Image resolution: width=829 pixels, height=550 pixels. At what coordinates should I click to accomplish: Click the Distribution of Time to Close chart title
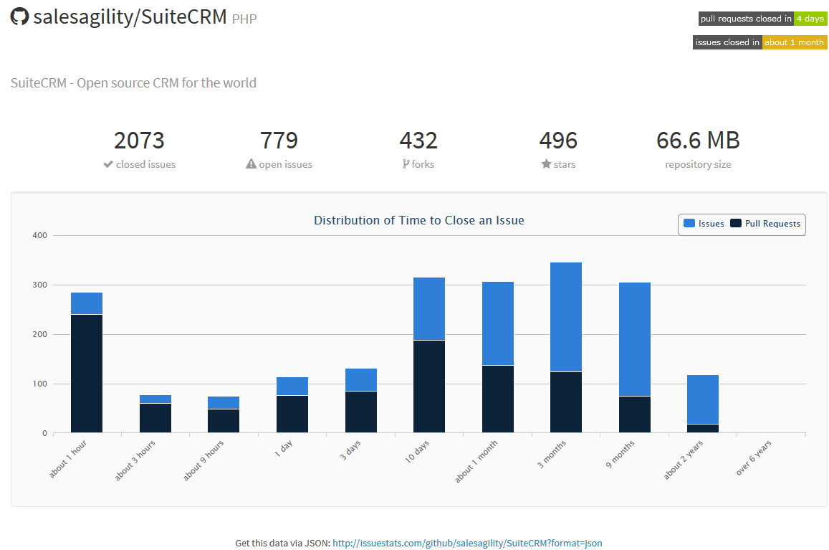click(x=419, y=220)
